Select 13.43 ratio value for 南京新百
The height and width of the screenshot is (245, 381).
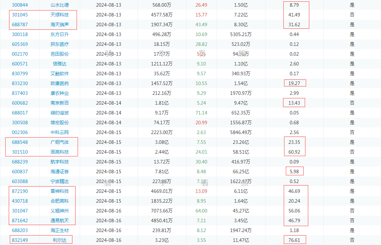coord(294,103)
